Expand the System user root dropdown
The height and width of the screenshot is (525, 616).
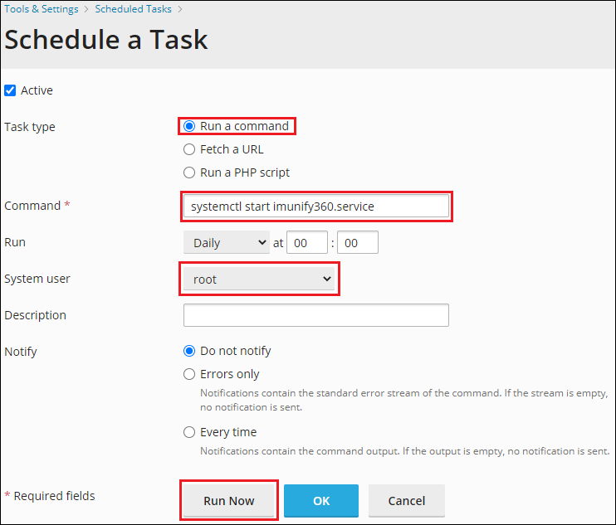tap(259, 279)
